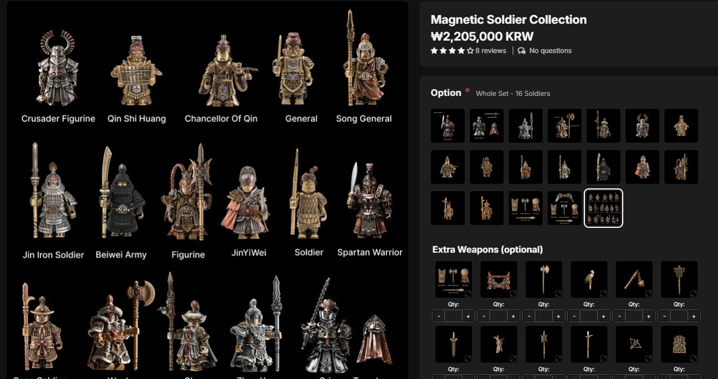This screenshot has height=379, width=718.
Task: Select the Whole Set 16 Soldiers option thumbnail
Action: tap(603, 208)
